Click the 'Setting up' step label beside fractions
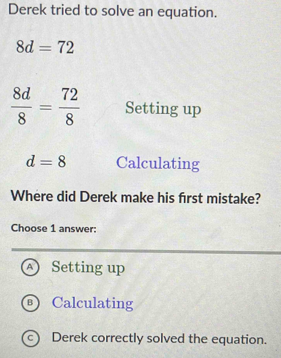Viewport: 281px width, 358px height. pos(164,109)
